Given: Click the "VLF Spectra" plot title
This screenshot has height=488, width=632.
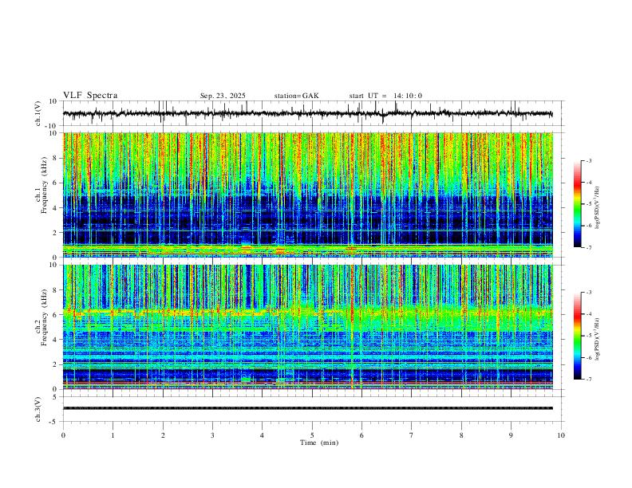Looking at the screenshot, I should click(90, 96).
